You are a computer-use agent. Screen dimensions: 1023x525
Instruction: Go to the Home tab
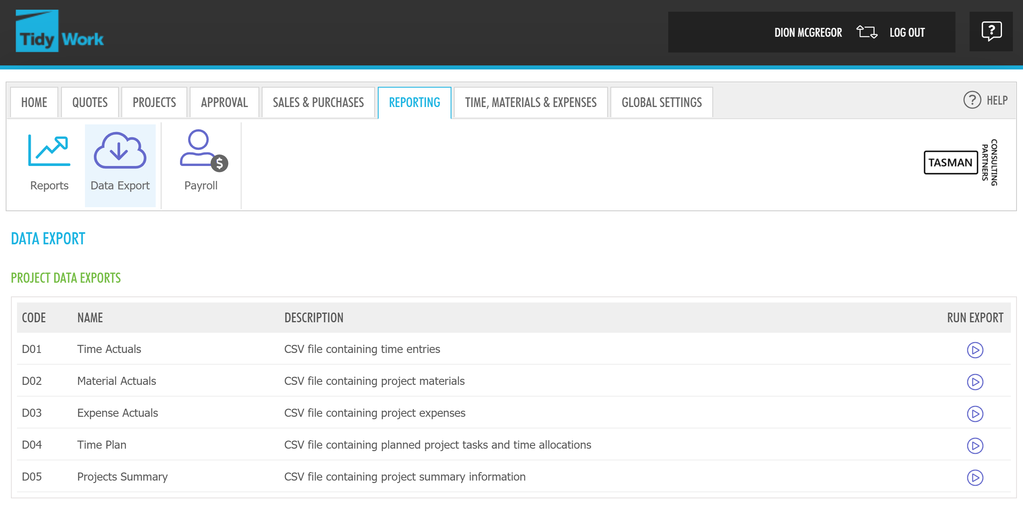pos(34,103)
